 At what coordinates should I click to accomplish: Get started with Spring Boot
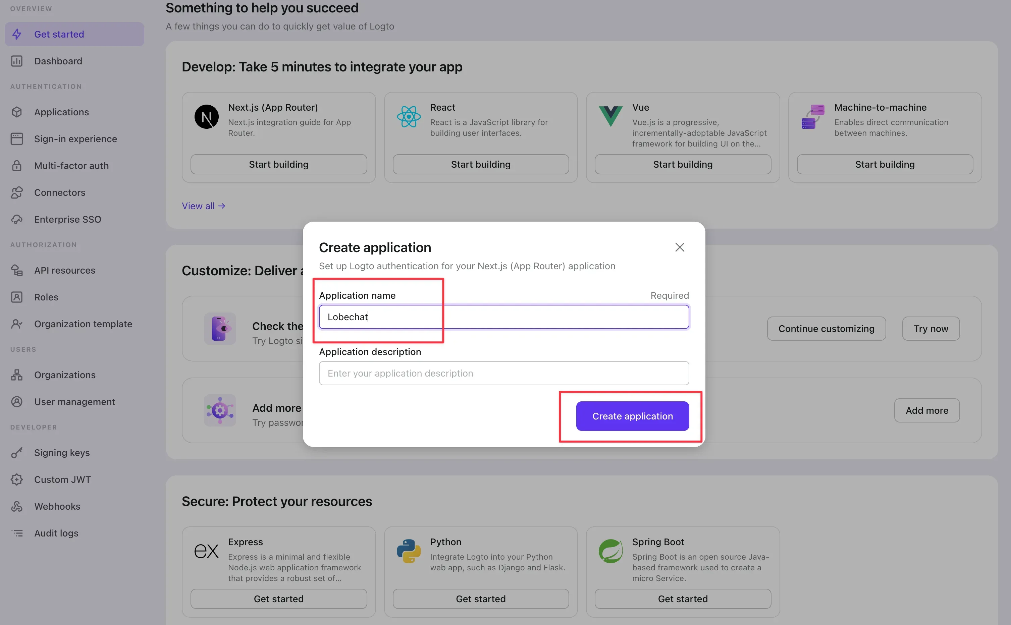pyautogui.click(x=683, y=599)
